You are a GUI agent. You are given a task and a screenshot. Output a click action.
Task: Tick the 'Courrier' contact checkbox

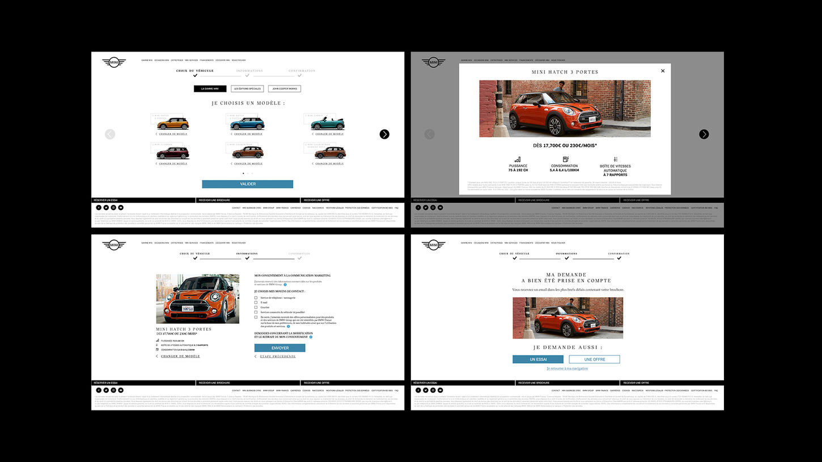click(x=256, y=307)
